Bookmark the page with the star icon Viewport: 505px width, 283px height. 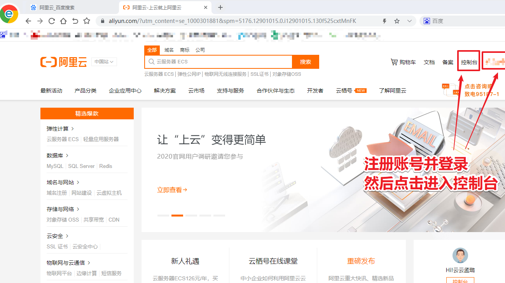396,21
